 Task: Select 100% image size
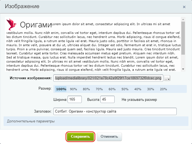(61, 89)
